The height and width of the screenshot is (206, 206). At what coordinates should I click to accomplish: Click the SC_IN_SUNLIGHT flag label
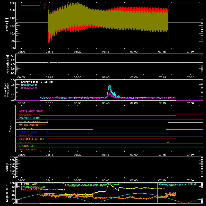coord(30,122)
